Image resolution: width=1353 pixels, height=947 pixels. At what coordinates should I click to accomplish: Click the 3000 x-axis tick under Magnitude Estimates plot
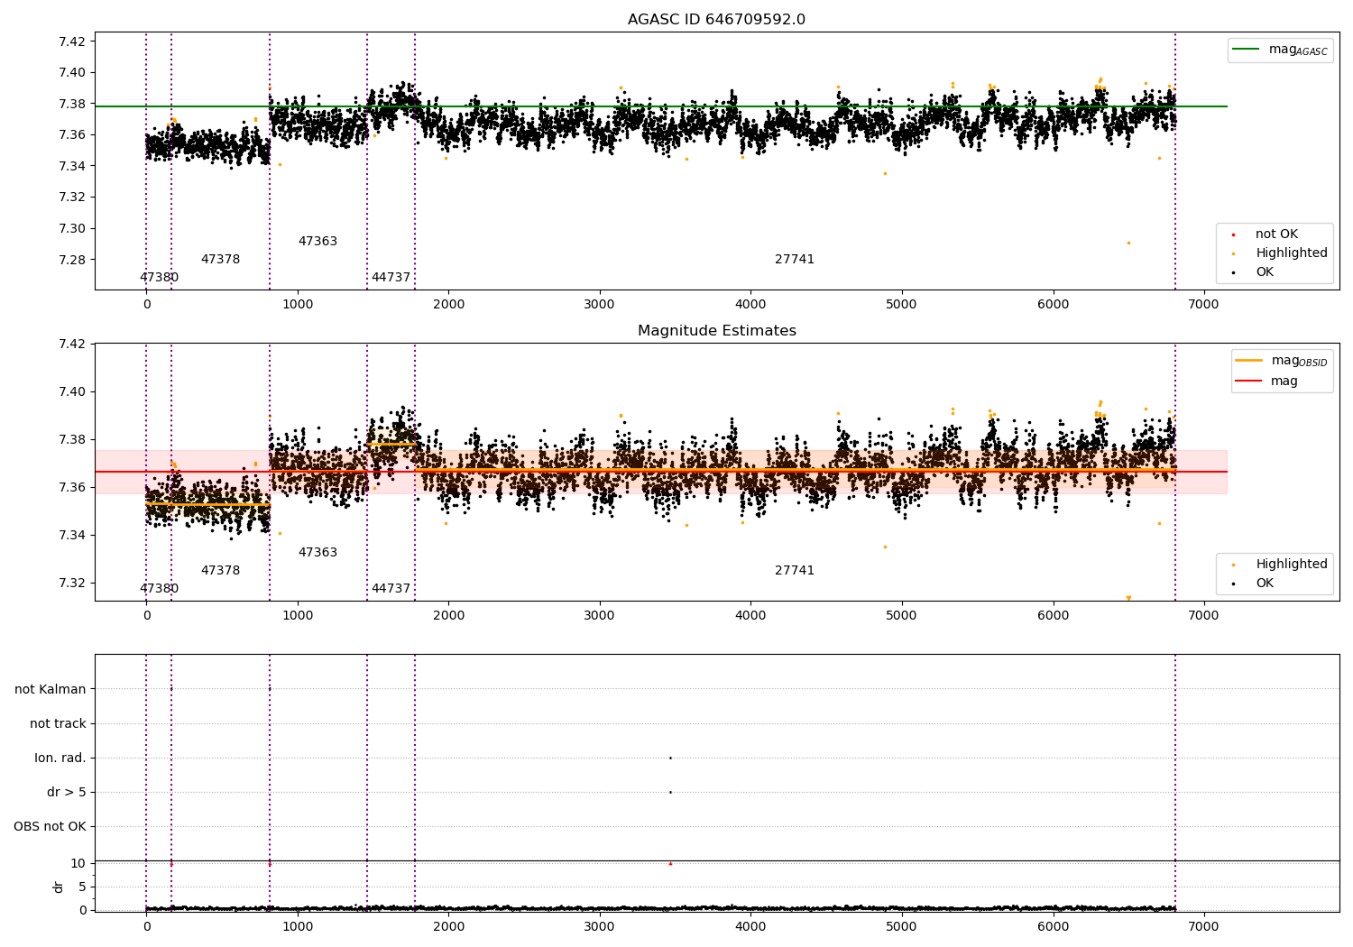pyautogui.click(x=600, y=615)
